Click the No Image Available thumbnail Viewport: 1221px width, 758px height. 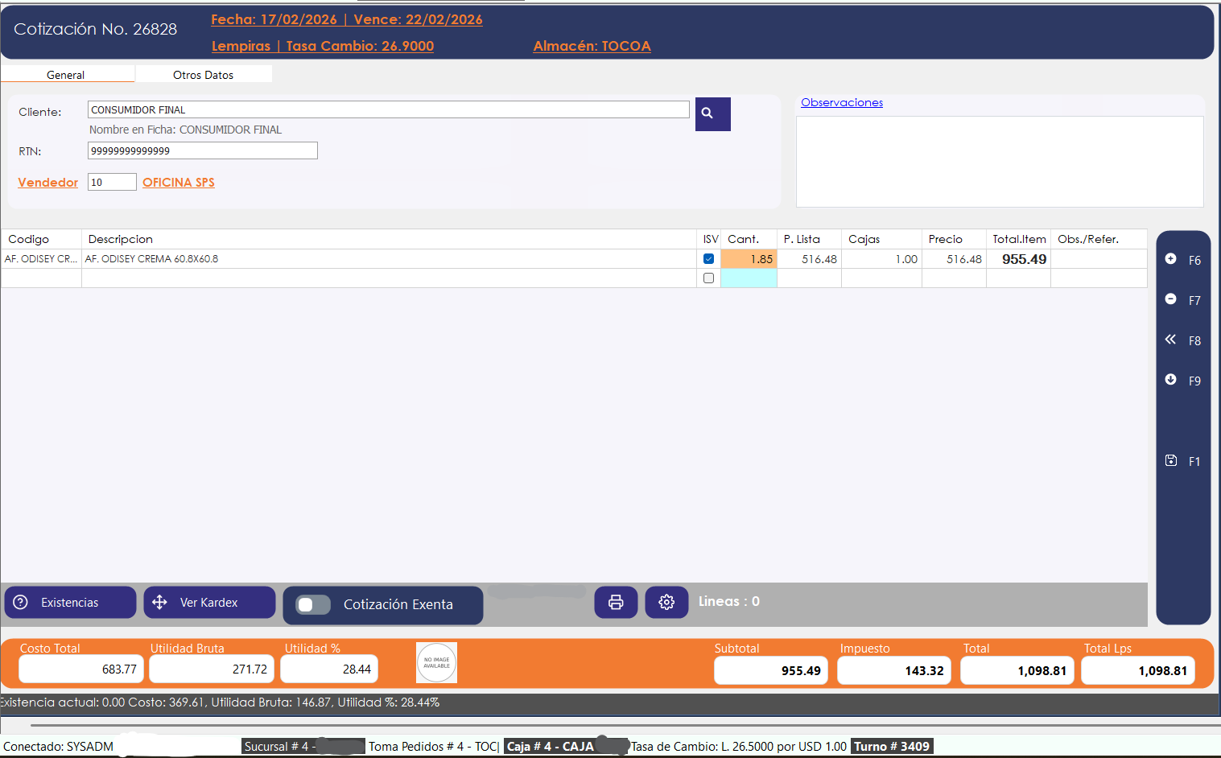(x=436, y=662)
